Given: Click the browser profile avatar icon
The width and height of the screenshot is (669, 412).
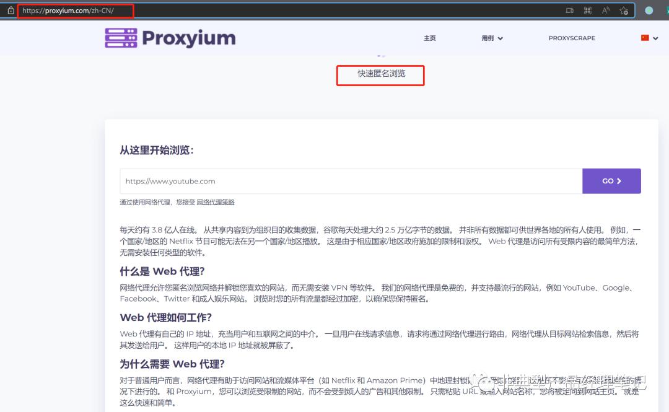Looking at the screenshot, I should 649,10.
